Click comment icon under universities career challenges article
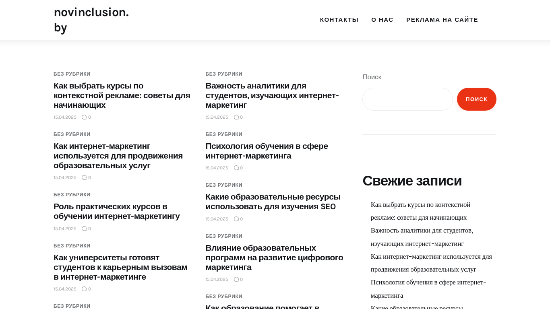The height and width of the screenshot is (309, 550). point(84,289)
